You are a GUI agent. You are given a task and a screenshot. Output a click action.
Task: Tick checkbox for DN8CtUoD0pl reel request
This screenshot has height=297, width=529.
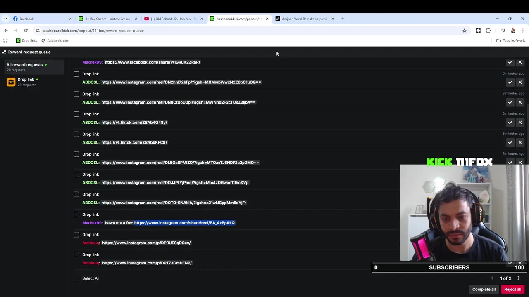tap(76, 94)
